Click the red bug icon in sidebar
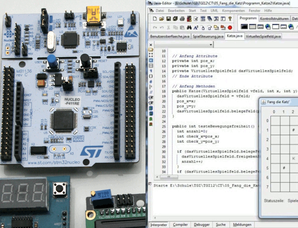 [151, 124]
